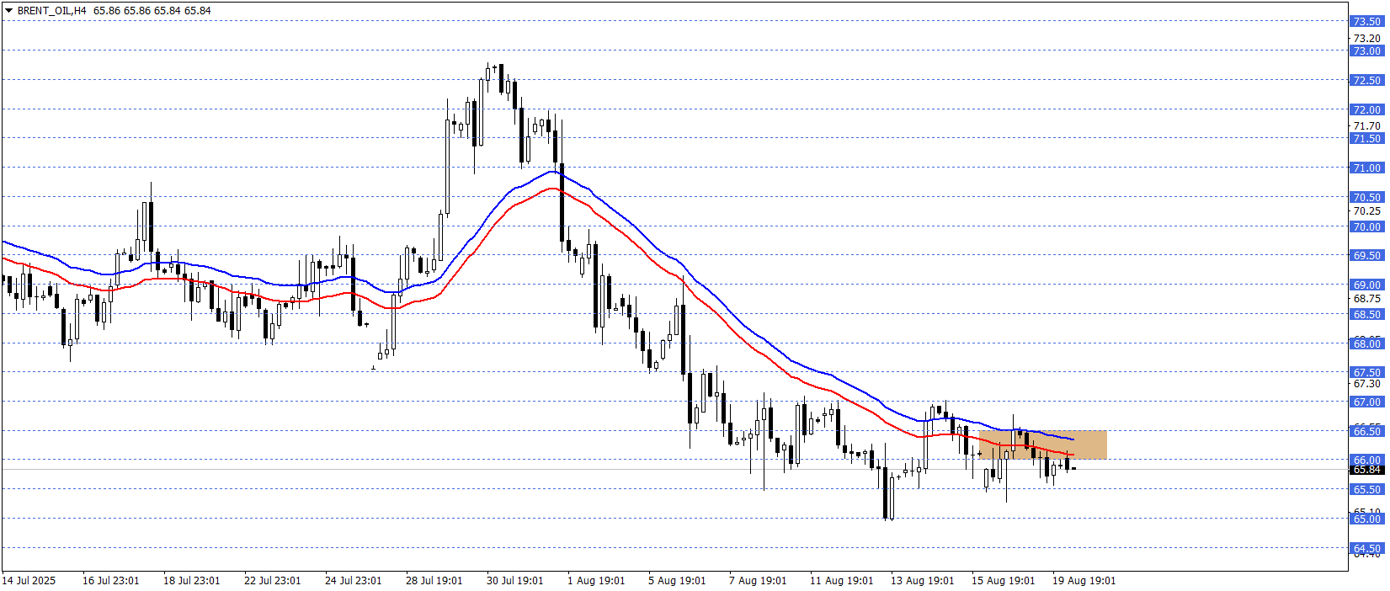The height and width of the screenshot is (591, 1390).
Task: Click the 19 Aug 19:01 time label
Action: 1084,581
